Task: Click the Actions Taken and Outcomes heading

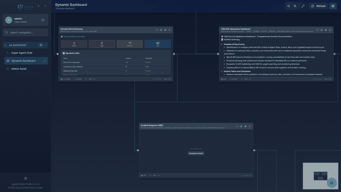Action: [x=237, y=71]
